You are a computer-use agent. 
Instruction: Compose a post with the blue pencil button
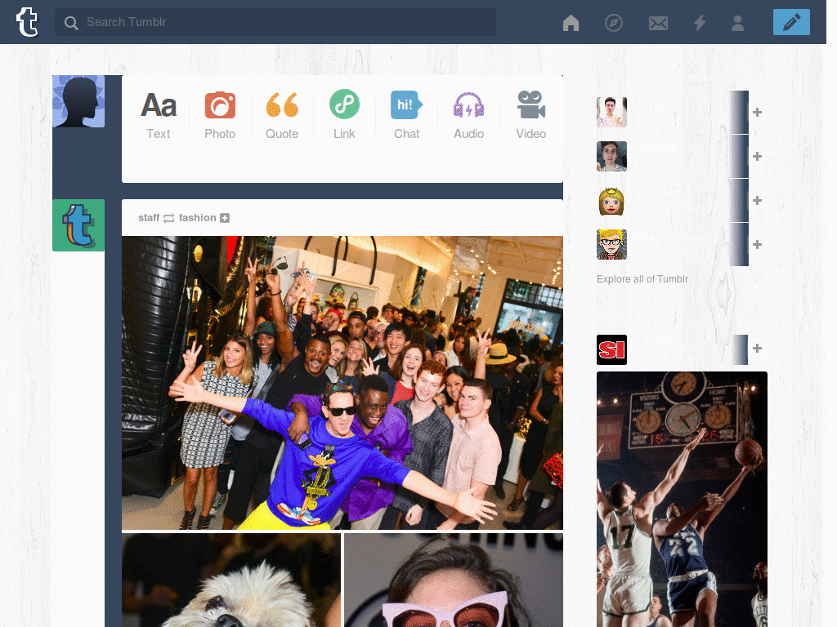click(790, 22)
